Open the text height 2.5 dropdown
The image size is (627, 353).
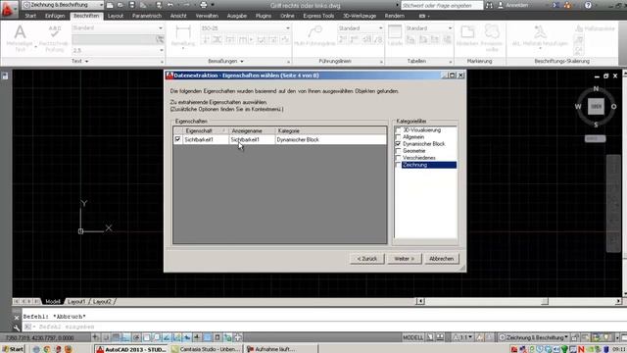[x=118, y=50]
